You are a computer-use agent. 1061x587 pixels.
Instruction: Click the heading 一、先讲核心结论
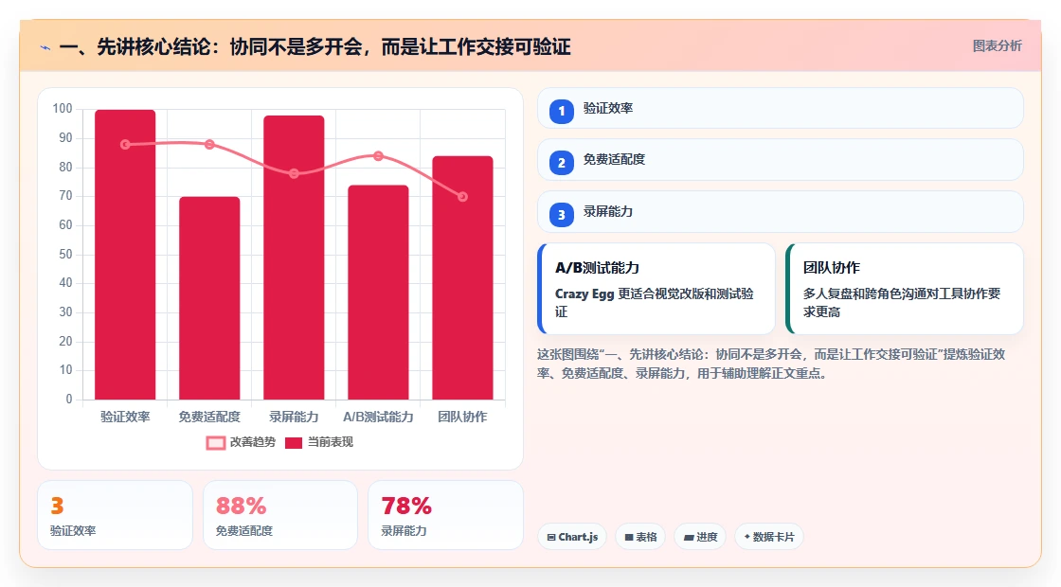(x=315, y=46)
